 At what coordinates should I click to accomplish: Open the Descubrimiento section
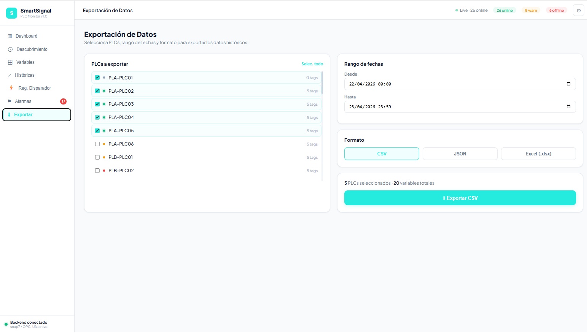pos(37,49)
